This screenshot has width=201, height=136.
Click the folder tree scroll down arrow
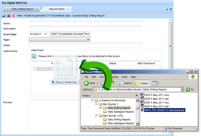tap(137, 124)
